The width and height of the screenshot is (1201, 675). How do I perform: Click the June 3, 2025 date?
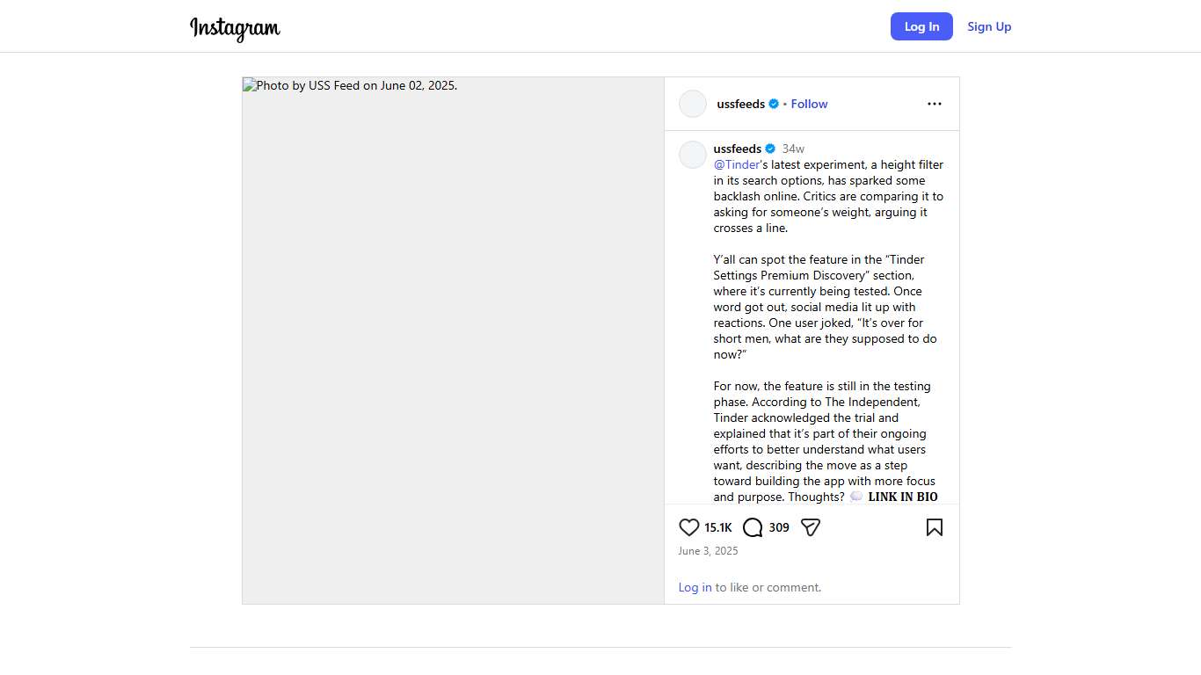708,551
